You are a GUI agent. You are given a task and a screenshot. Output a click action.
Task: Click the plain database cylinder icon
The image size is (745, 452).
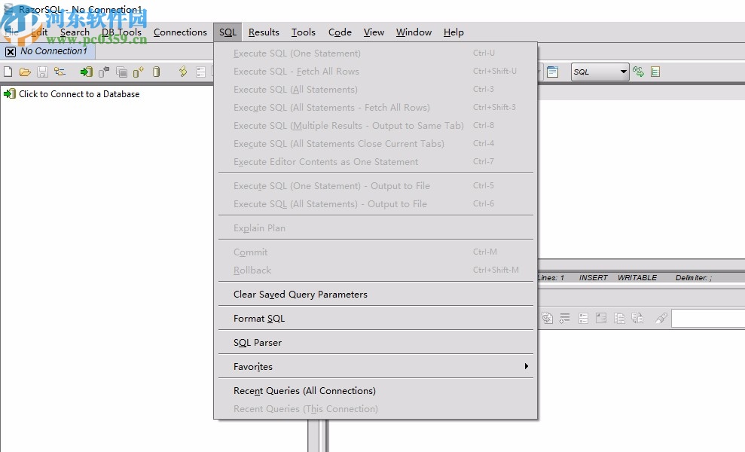(156, 72)
